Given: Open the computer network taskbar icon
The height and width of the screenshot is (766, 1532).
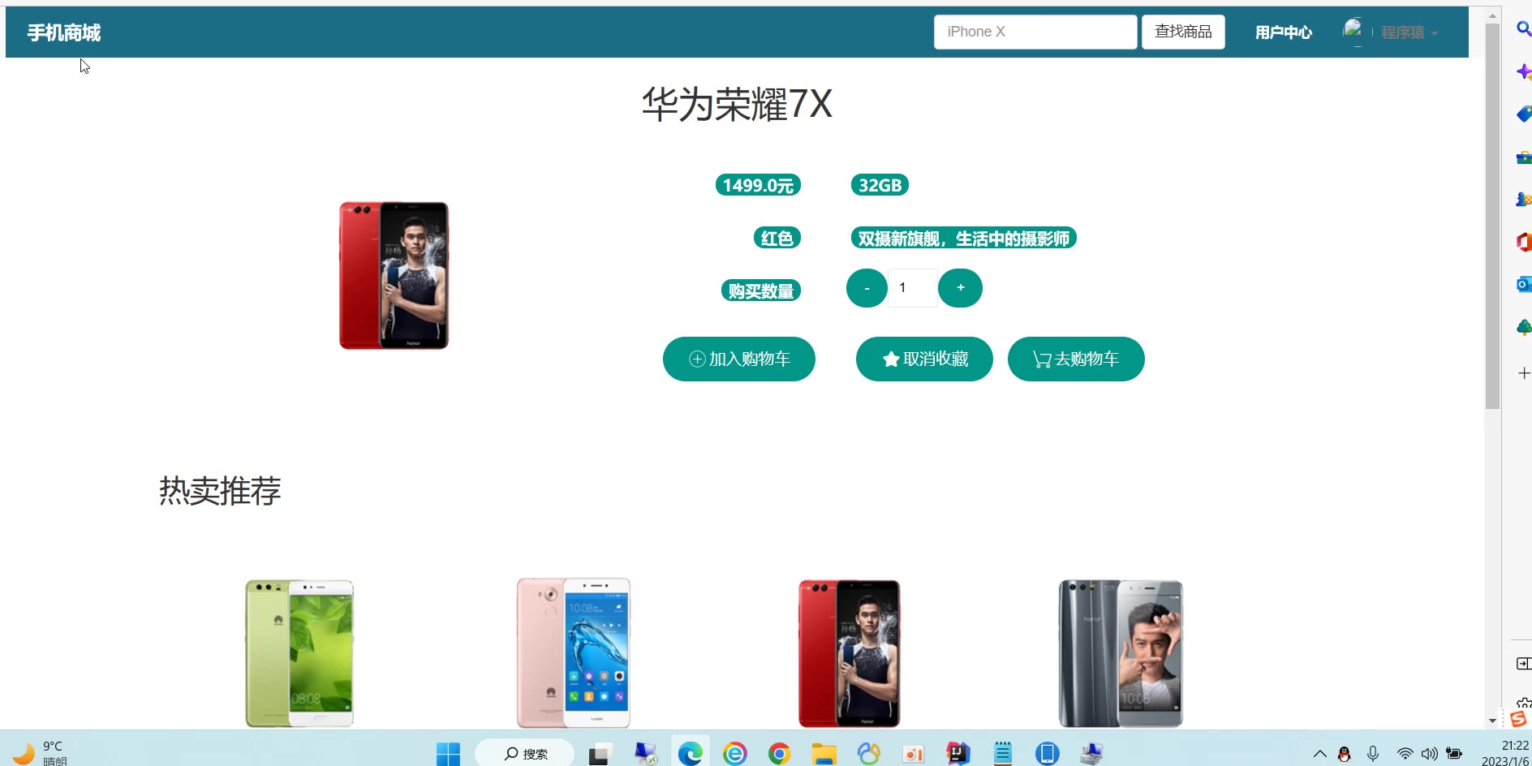Looking at the screenshot, I should coord(1091,754).
